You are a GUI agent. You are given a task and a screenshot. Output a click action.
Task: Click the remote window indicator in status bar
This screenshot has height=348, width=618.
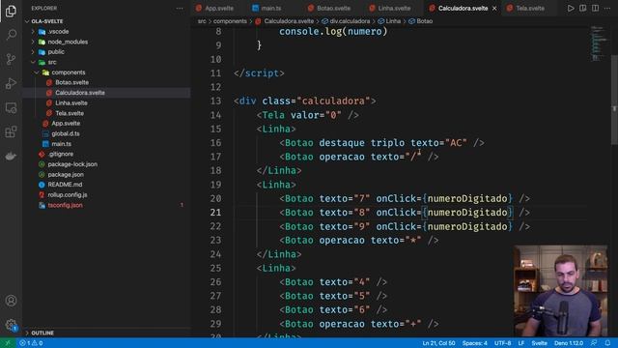pyautogui.click(x=8, y=343)
